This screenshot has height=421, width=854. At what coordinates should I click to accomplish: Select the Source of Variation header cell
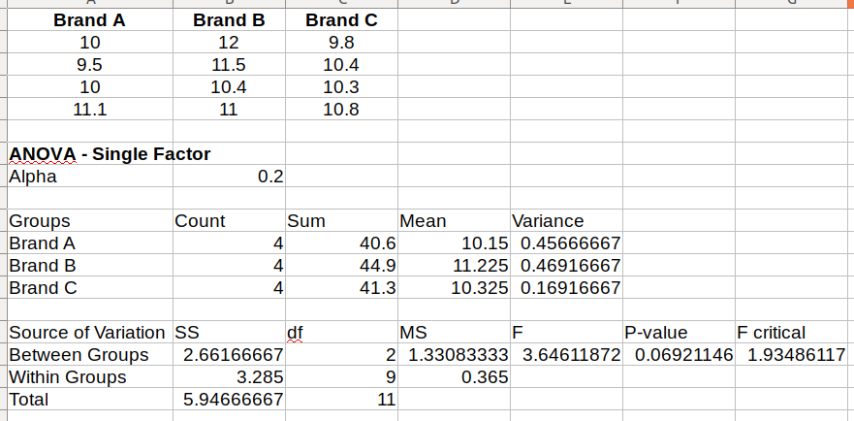click(x=88, y=333)
